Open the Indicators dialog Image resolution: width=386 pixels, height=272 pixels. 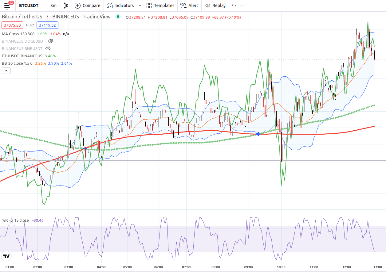(120, 6)
